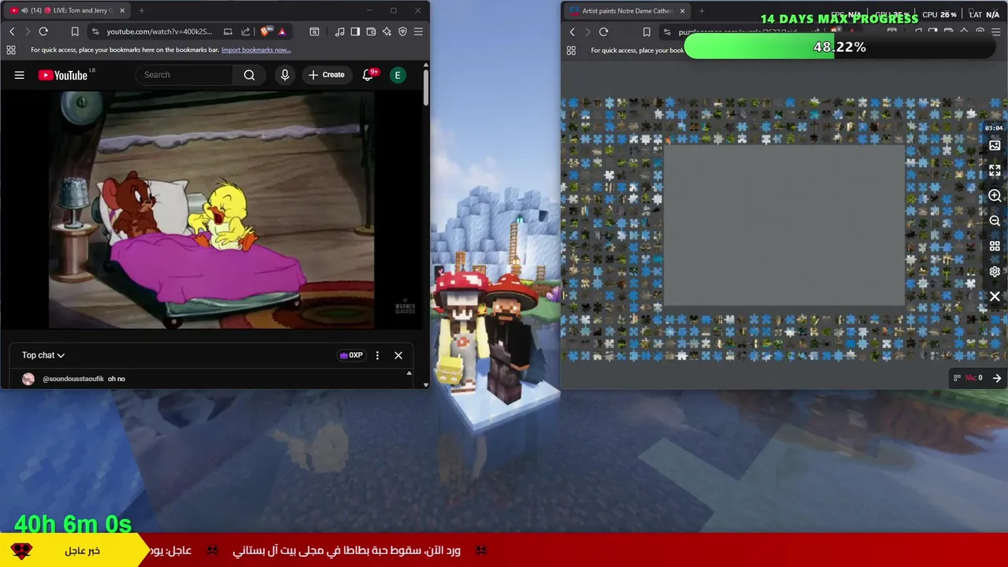The width and height of the screenshot is (1008, 567).
Task: Open Leo AI sparkle icon in YouTube window
Action: point(387,31)
